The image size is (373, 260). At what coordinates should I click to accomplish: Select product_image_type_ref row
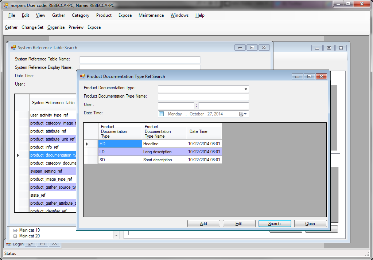pyautogui.click(x=53, y=179)
